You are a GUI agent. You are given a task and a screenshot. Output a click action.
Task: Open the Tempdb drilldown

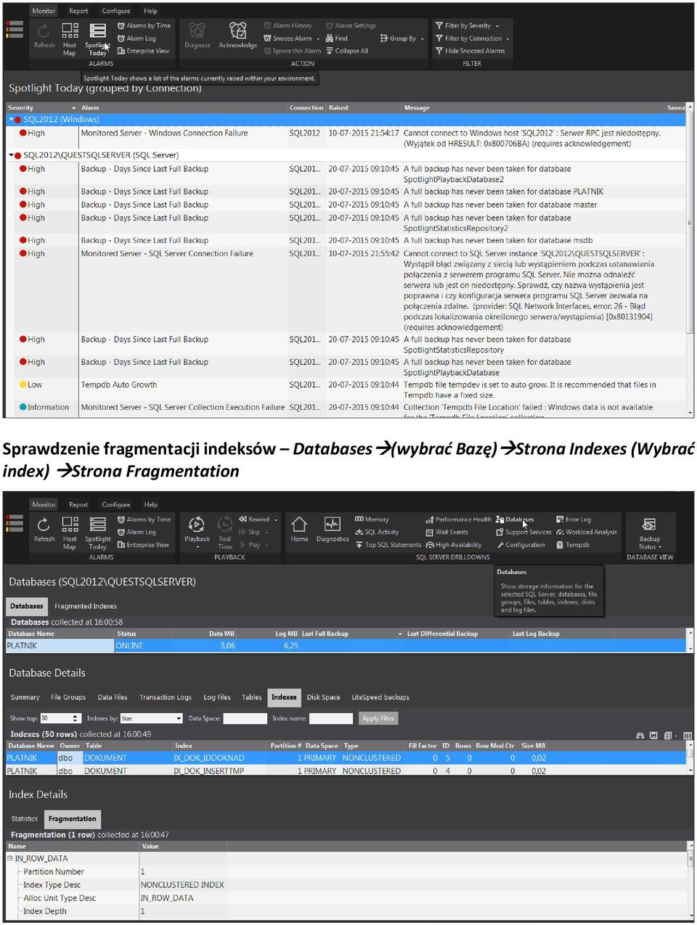(573, 545)
